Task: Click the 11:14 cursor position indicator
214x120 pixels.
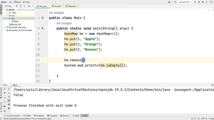Action: (x=193, y=119)
